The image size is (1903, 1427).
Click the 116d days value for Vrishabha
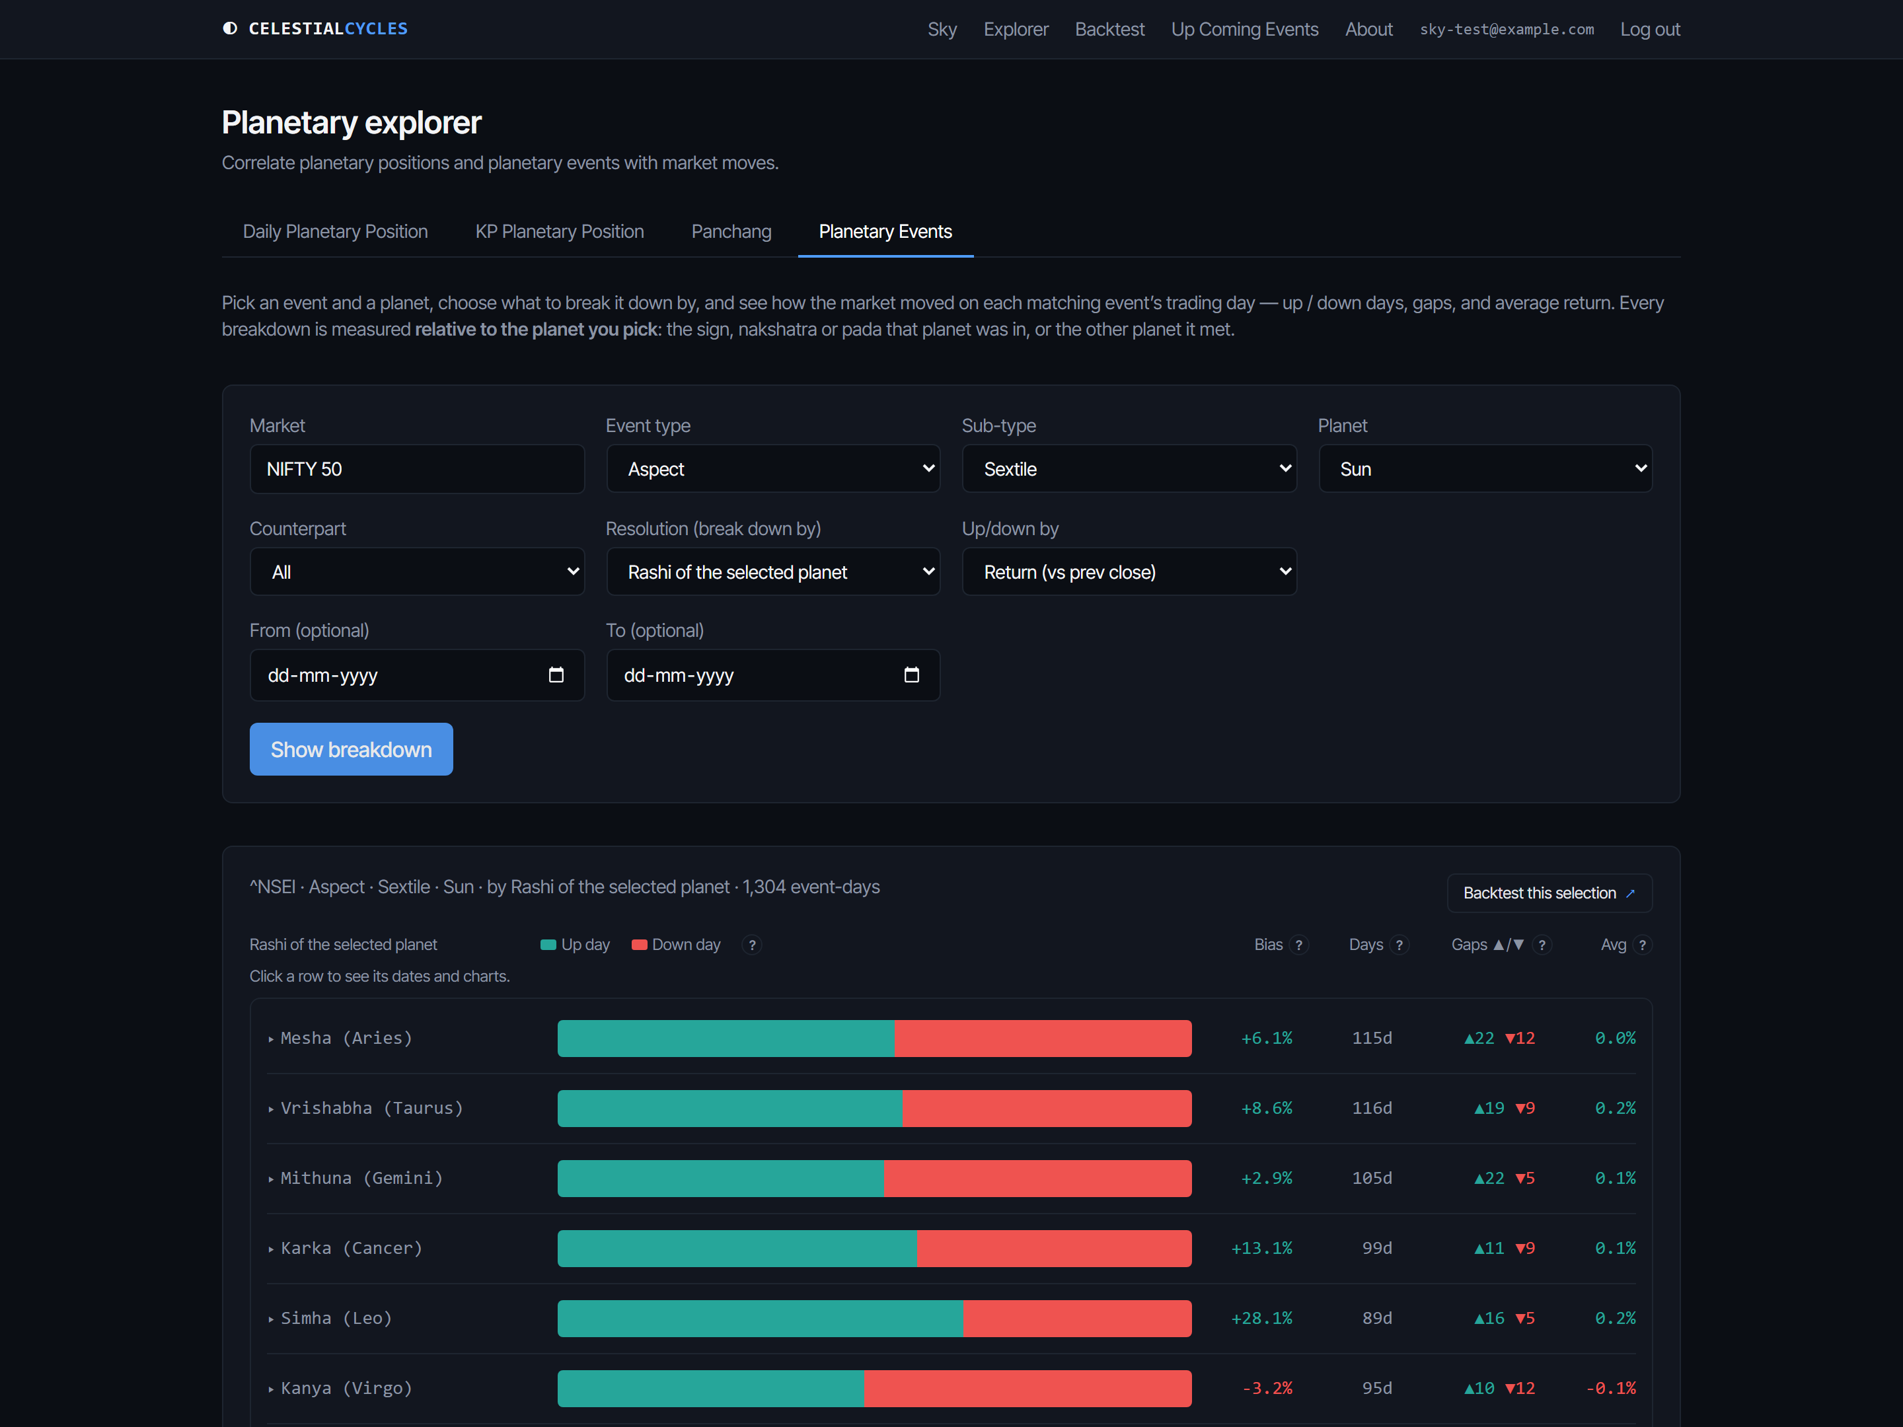point(1371,1108)
